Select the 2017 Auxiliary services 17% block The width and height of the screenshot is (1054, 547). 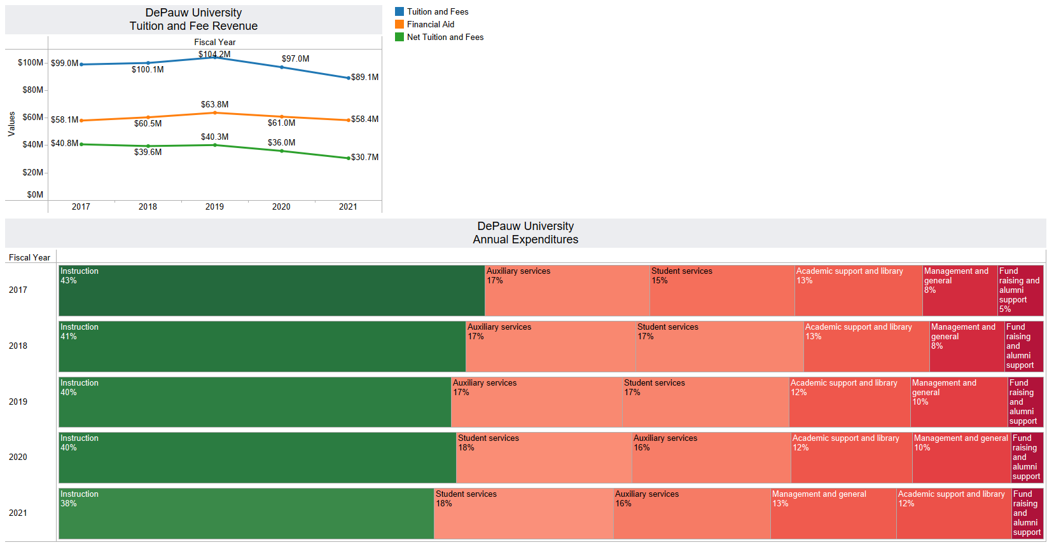click(x=567, y=290)
